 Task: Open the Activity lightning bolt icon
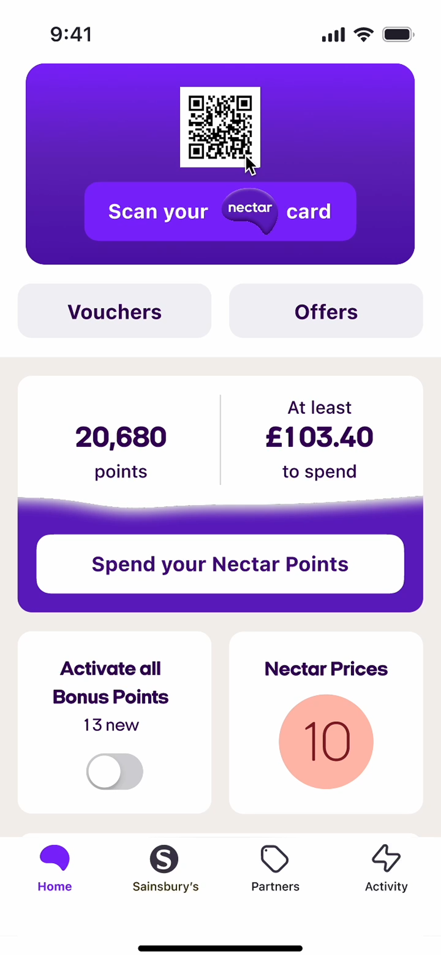386,858
